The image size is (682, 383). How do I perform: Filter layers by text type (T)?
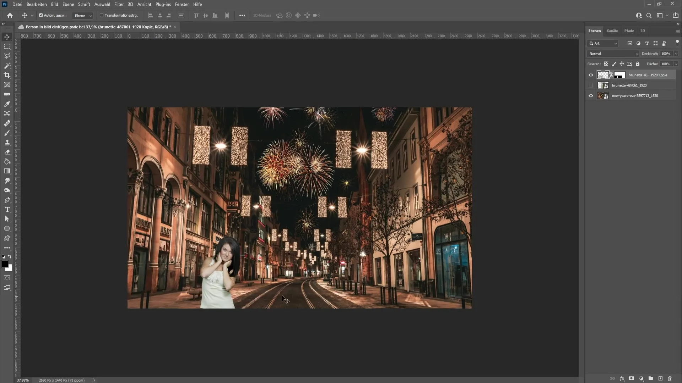[647, 43]
